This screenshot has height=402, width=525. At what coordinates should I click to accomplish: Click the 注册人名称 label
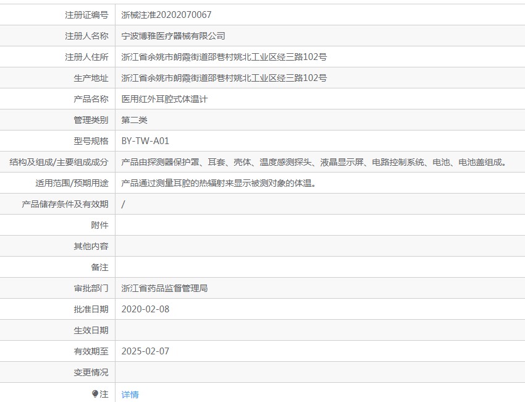click(86, 36)
